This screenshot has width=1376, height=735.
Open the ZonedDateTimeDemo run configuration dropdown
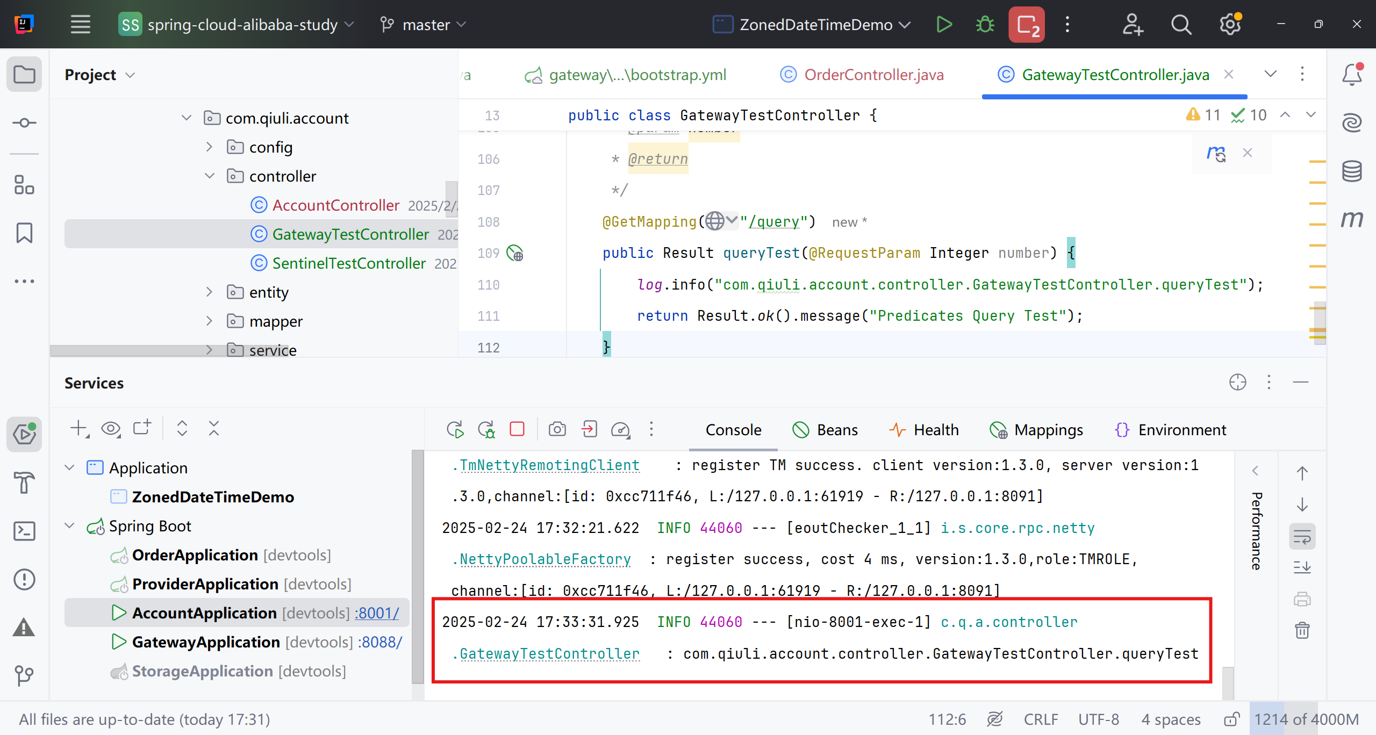pos(812,25)
